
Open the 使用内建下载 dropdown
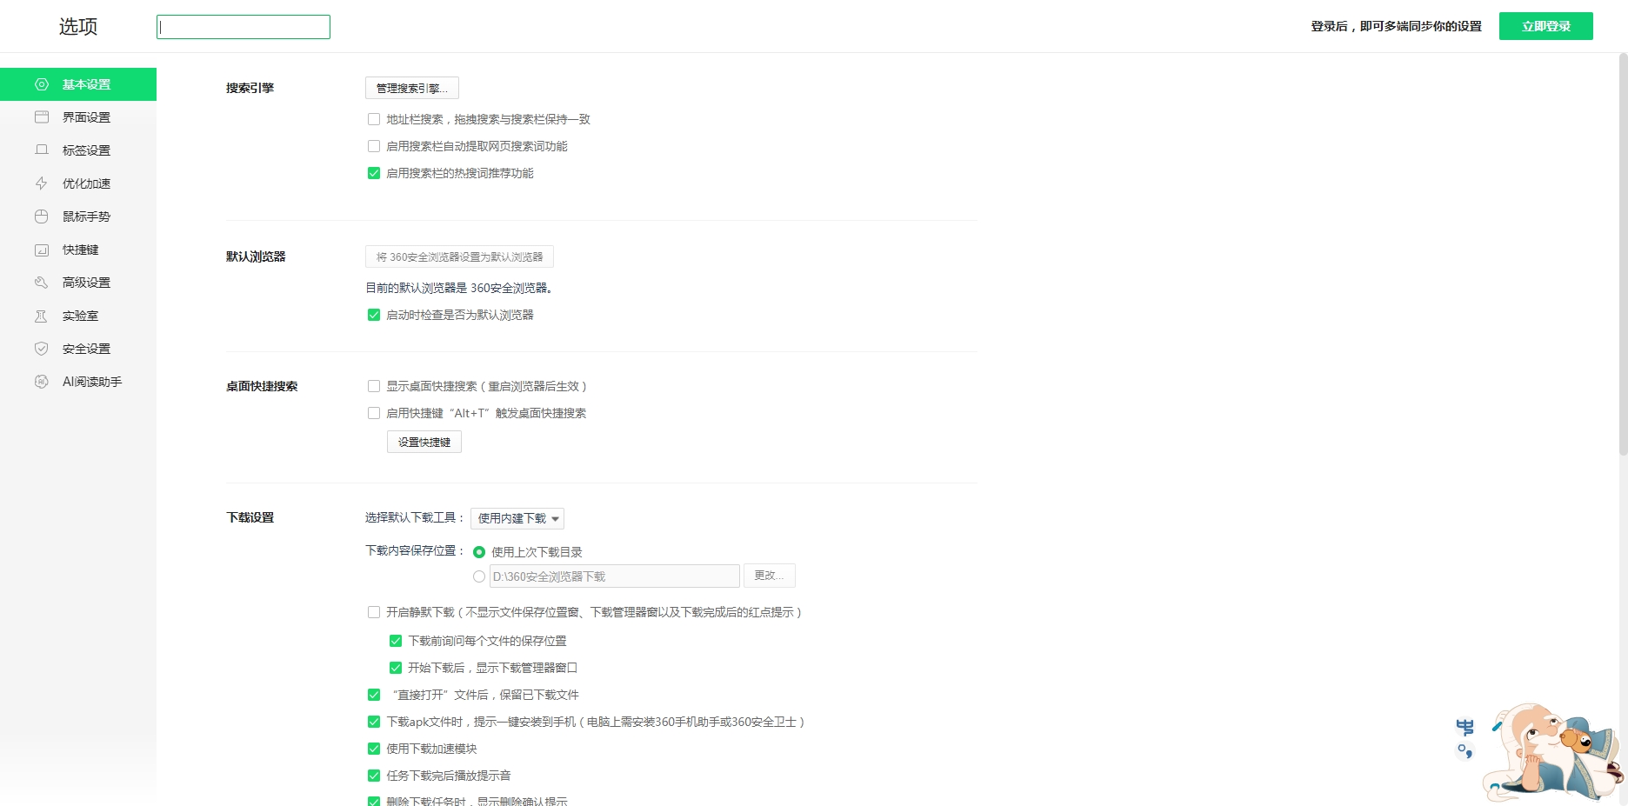tap(517, 518)
